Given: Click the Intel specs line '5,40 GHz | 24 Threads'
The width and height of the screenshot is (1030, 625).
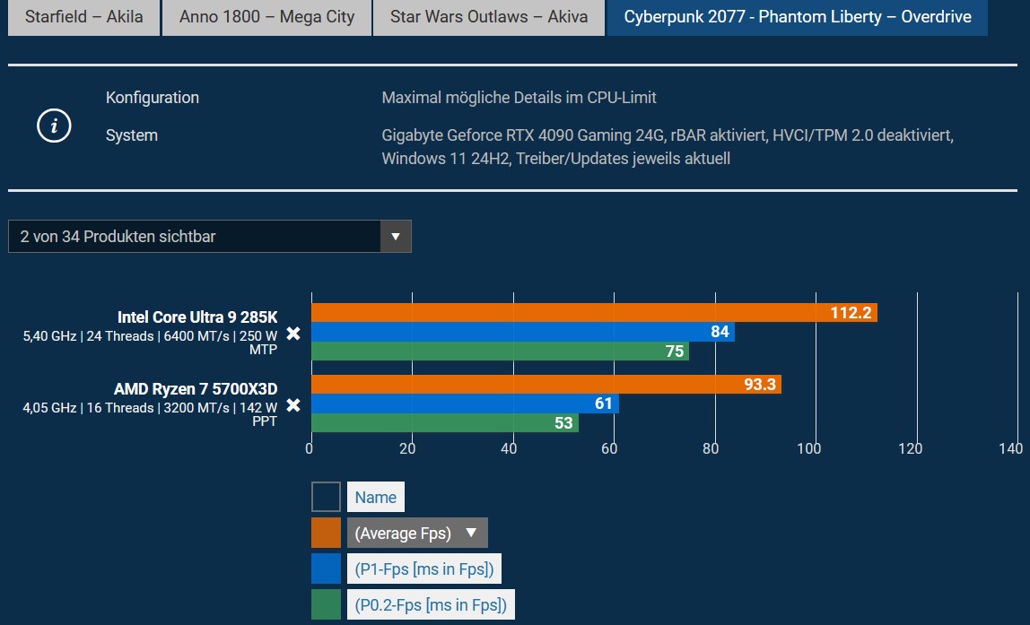Looking at the screenshot, I should click(150, 343).
